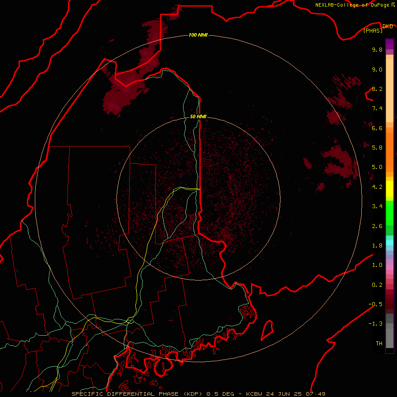The height and width of the screenshot is (397, 397).
Task: Click the 9.0 color scale value
Action: pos(377,69)
